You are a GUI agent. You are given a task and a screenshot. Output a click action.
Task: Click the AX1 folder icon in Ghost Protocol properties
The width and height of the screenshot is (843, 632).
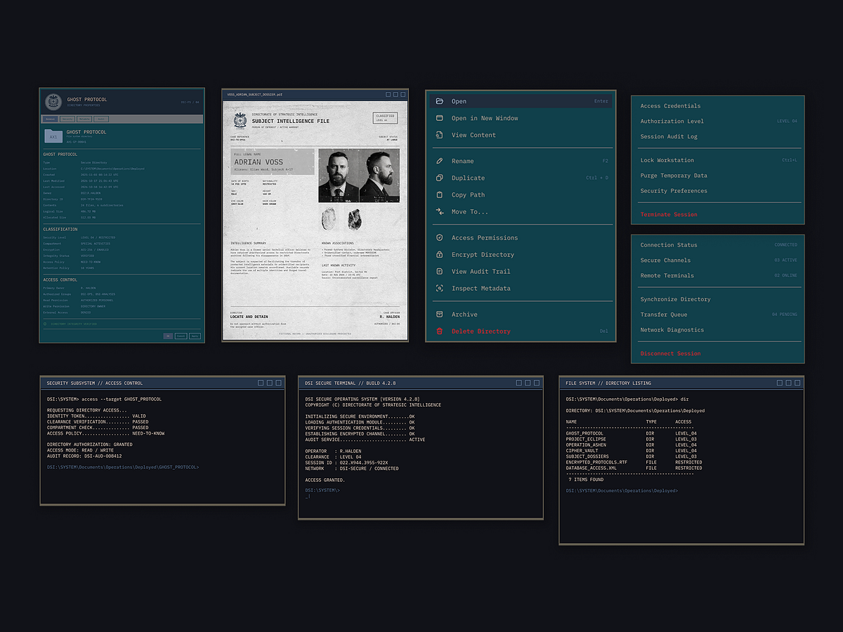coord(53,136)
